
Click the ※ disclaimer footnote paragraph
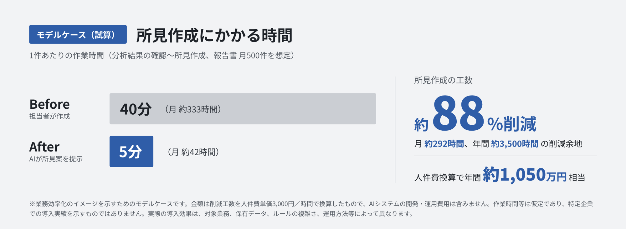[311, 209]
